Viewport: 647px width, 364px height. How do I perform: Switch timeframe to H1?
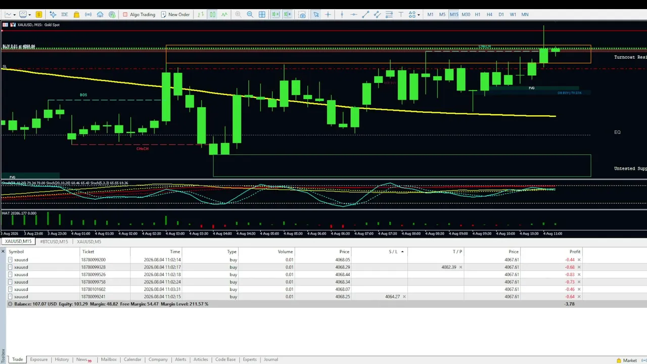tap(477, 14)
